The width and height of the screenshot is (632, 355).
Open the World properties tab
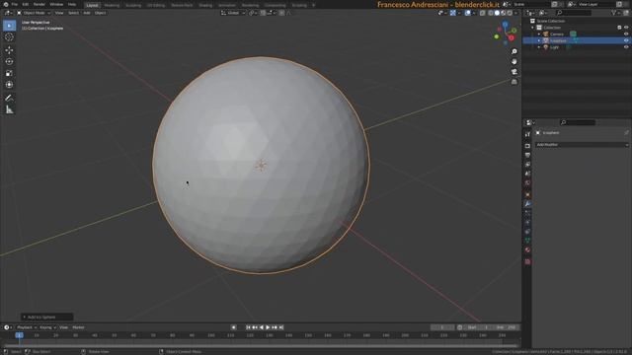(x=527, y=182)
